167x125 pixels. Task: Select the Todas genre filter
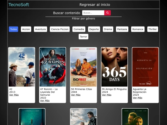(14, 29)
